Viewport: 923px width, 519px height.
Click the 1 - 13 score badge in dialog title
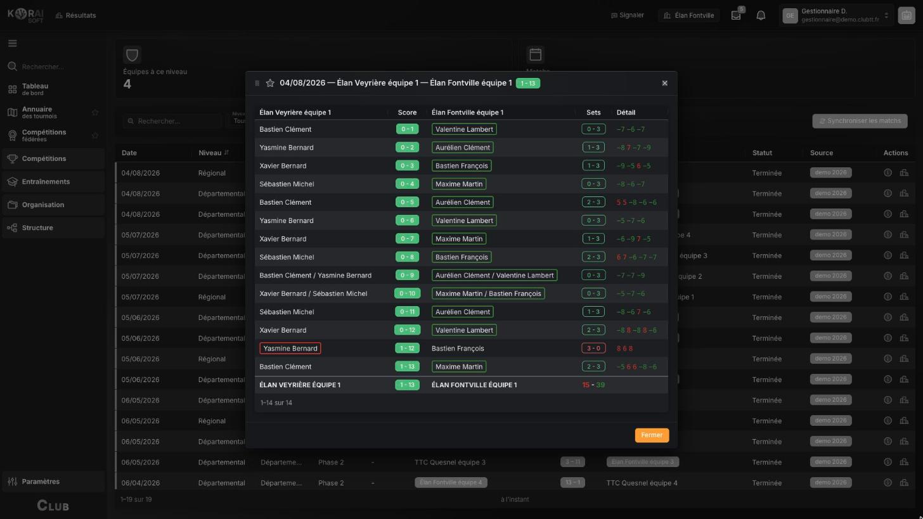pyautogui.click(x=527, y=83)
